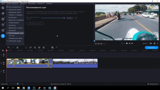The height and width of the screenshot is (90, 160).
Task: Open the volume speaker control
Action: coord(150,43)
